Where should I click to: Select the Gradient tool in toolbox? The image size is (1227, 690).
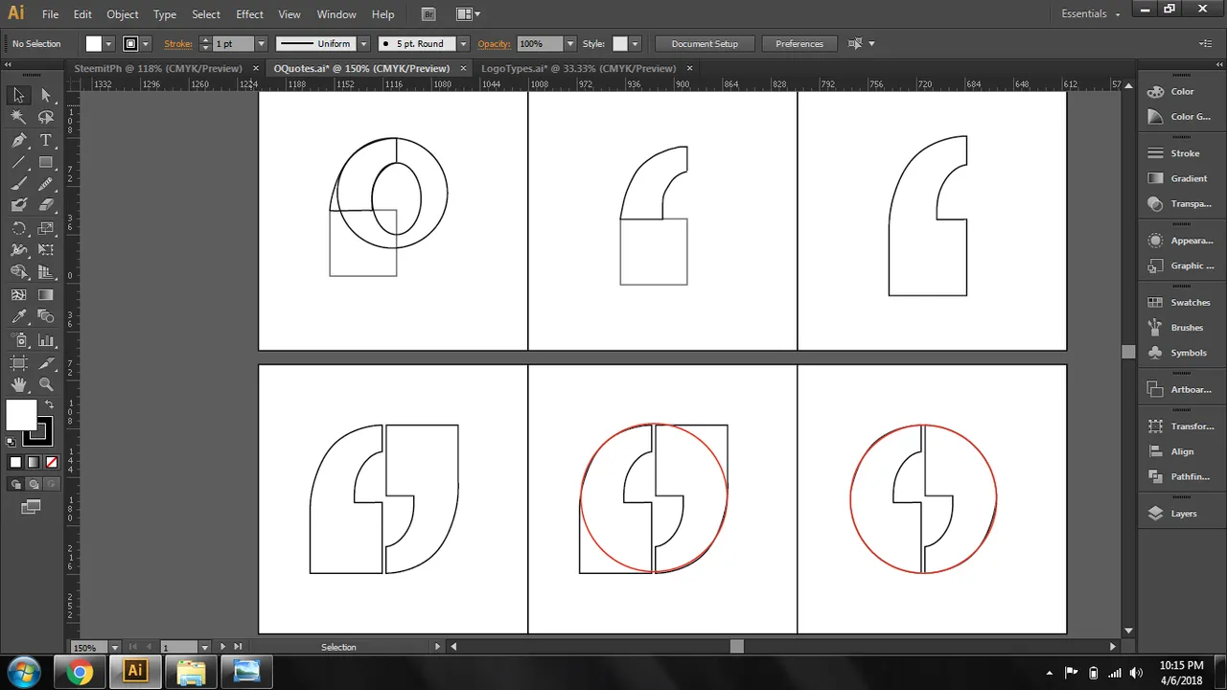pyautogui.click(x=45, y=295)
